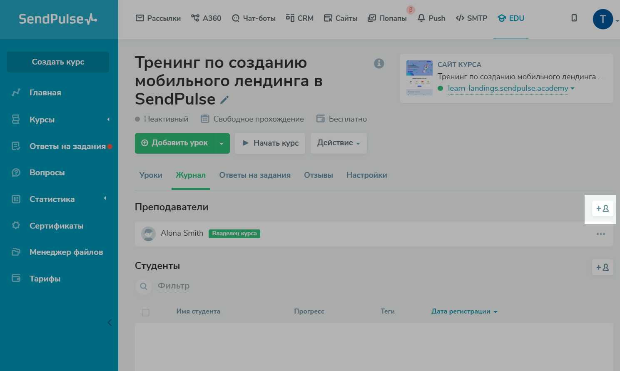Go to Push in top navigation
Image resolution: width=620 pixels, height=371 pixels.
431,18
